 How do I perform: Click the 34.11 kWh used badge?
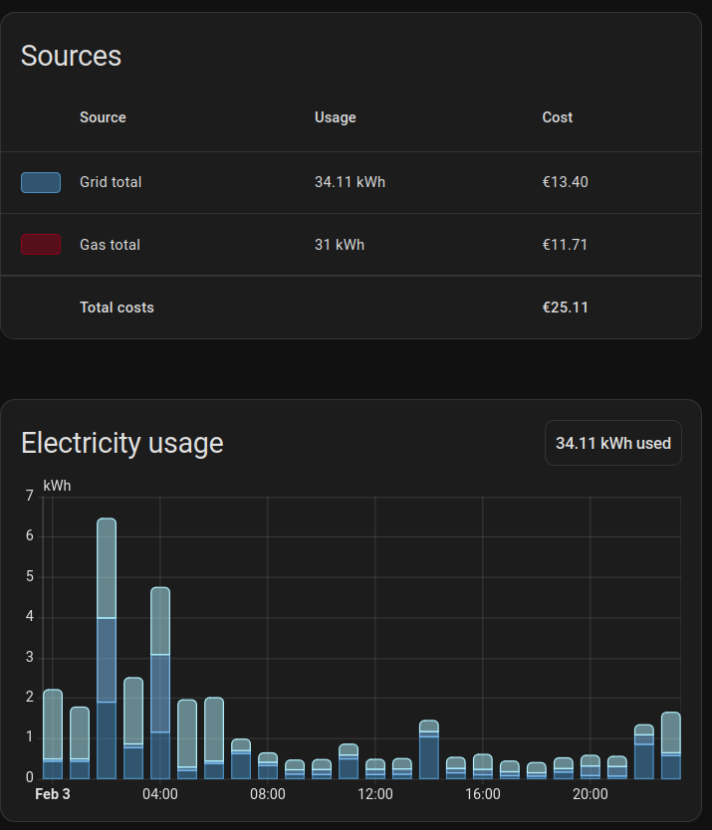tap(612, 443)
